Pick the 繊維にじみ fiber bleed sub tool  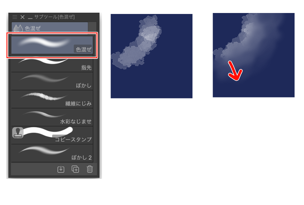click(52, 99)
